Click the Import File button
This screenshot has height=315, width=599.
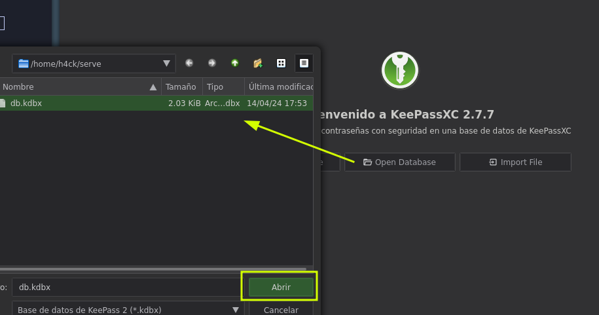(x=515, y=162)
